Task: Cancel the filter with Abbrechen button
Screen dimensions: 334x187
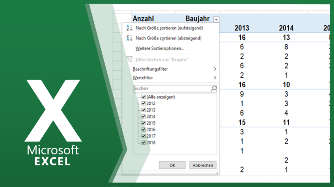Action: point(203,165)
